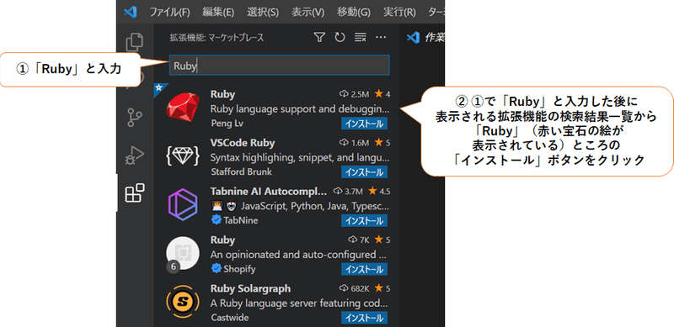Click the TabNine verified publisher name
The image size is (674, 327).
(241, 220)
